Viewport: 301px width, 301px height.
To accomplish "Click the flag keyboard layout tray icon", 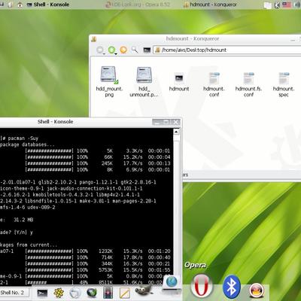I will pos(287,5).
